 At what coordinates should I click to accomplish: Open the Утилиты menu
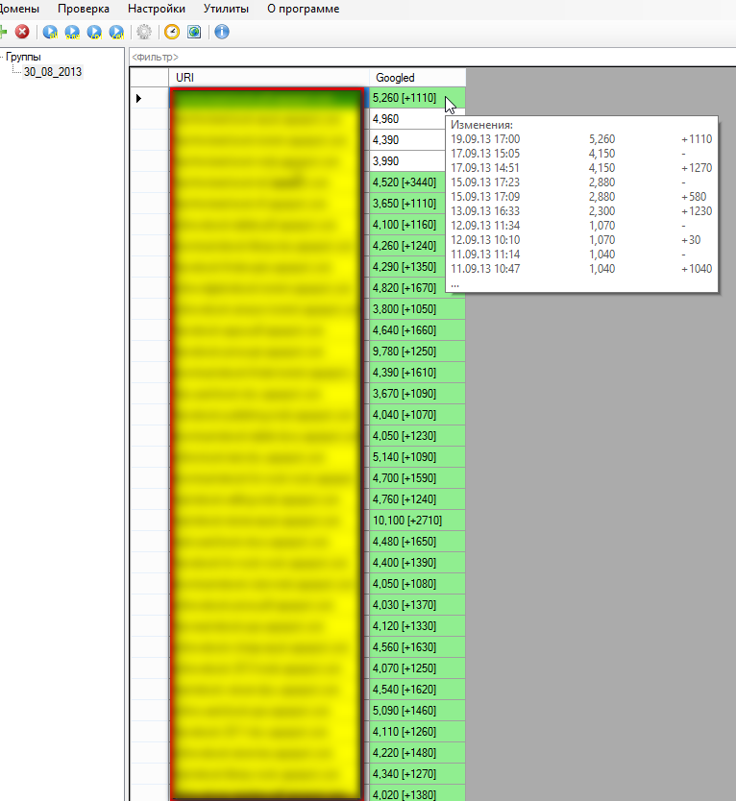(x=226, y=9)
